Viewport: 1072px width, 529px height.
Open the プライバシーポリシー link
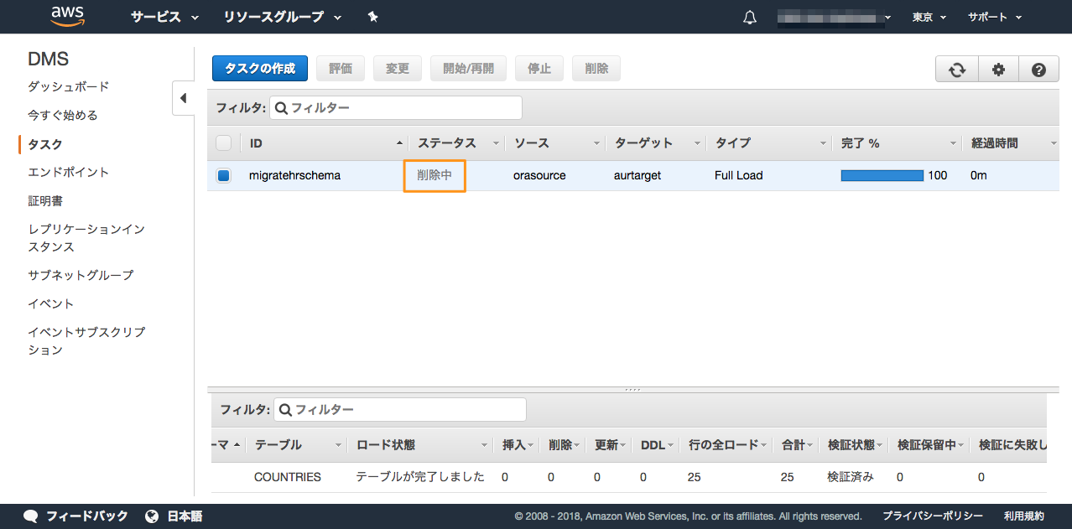[x=932, y=516]
